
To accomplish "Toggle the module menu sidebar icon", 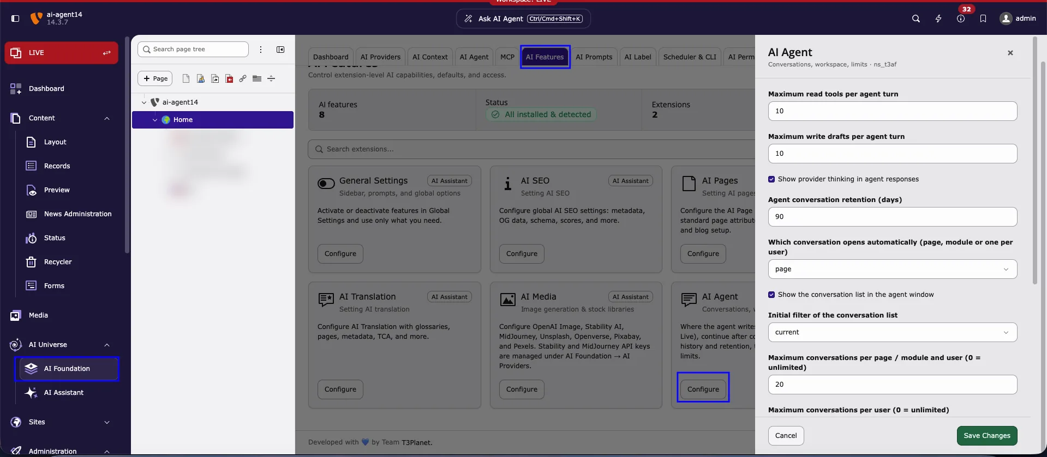I will click(x=15, y=19).
